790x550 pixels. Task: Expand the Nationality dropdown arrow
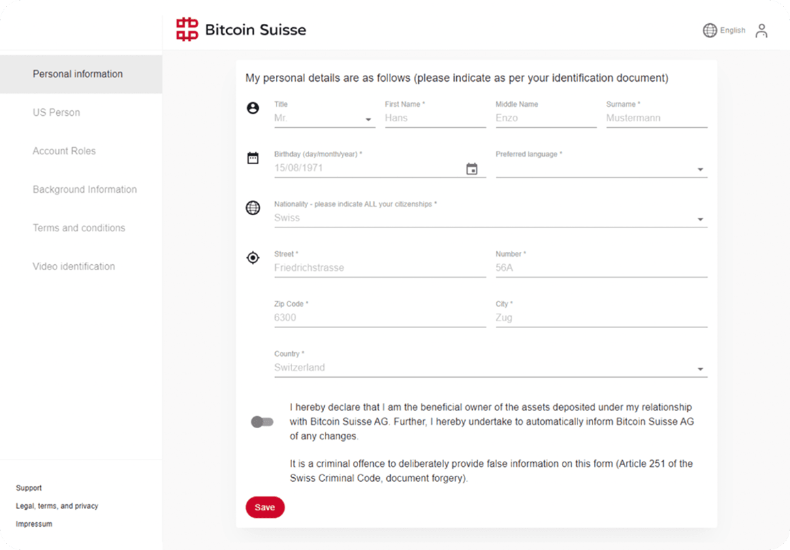click(700, 219)
